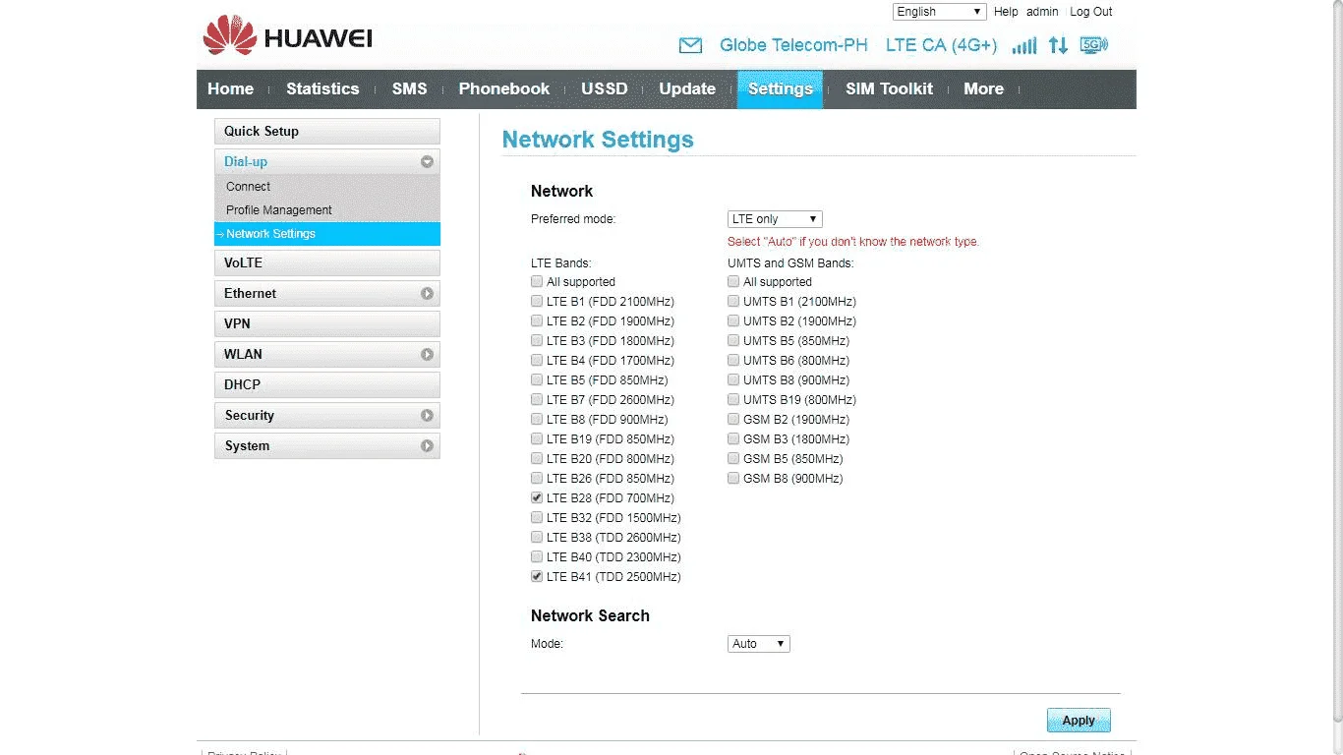
Task: Open Quick Setup in sidebar
Action: 326,131
